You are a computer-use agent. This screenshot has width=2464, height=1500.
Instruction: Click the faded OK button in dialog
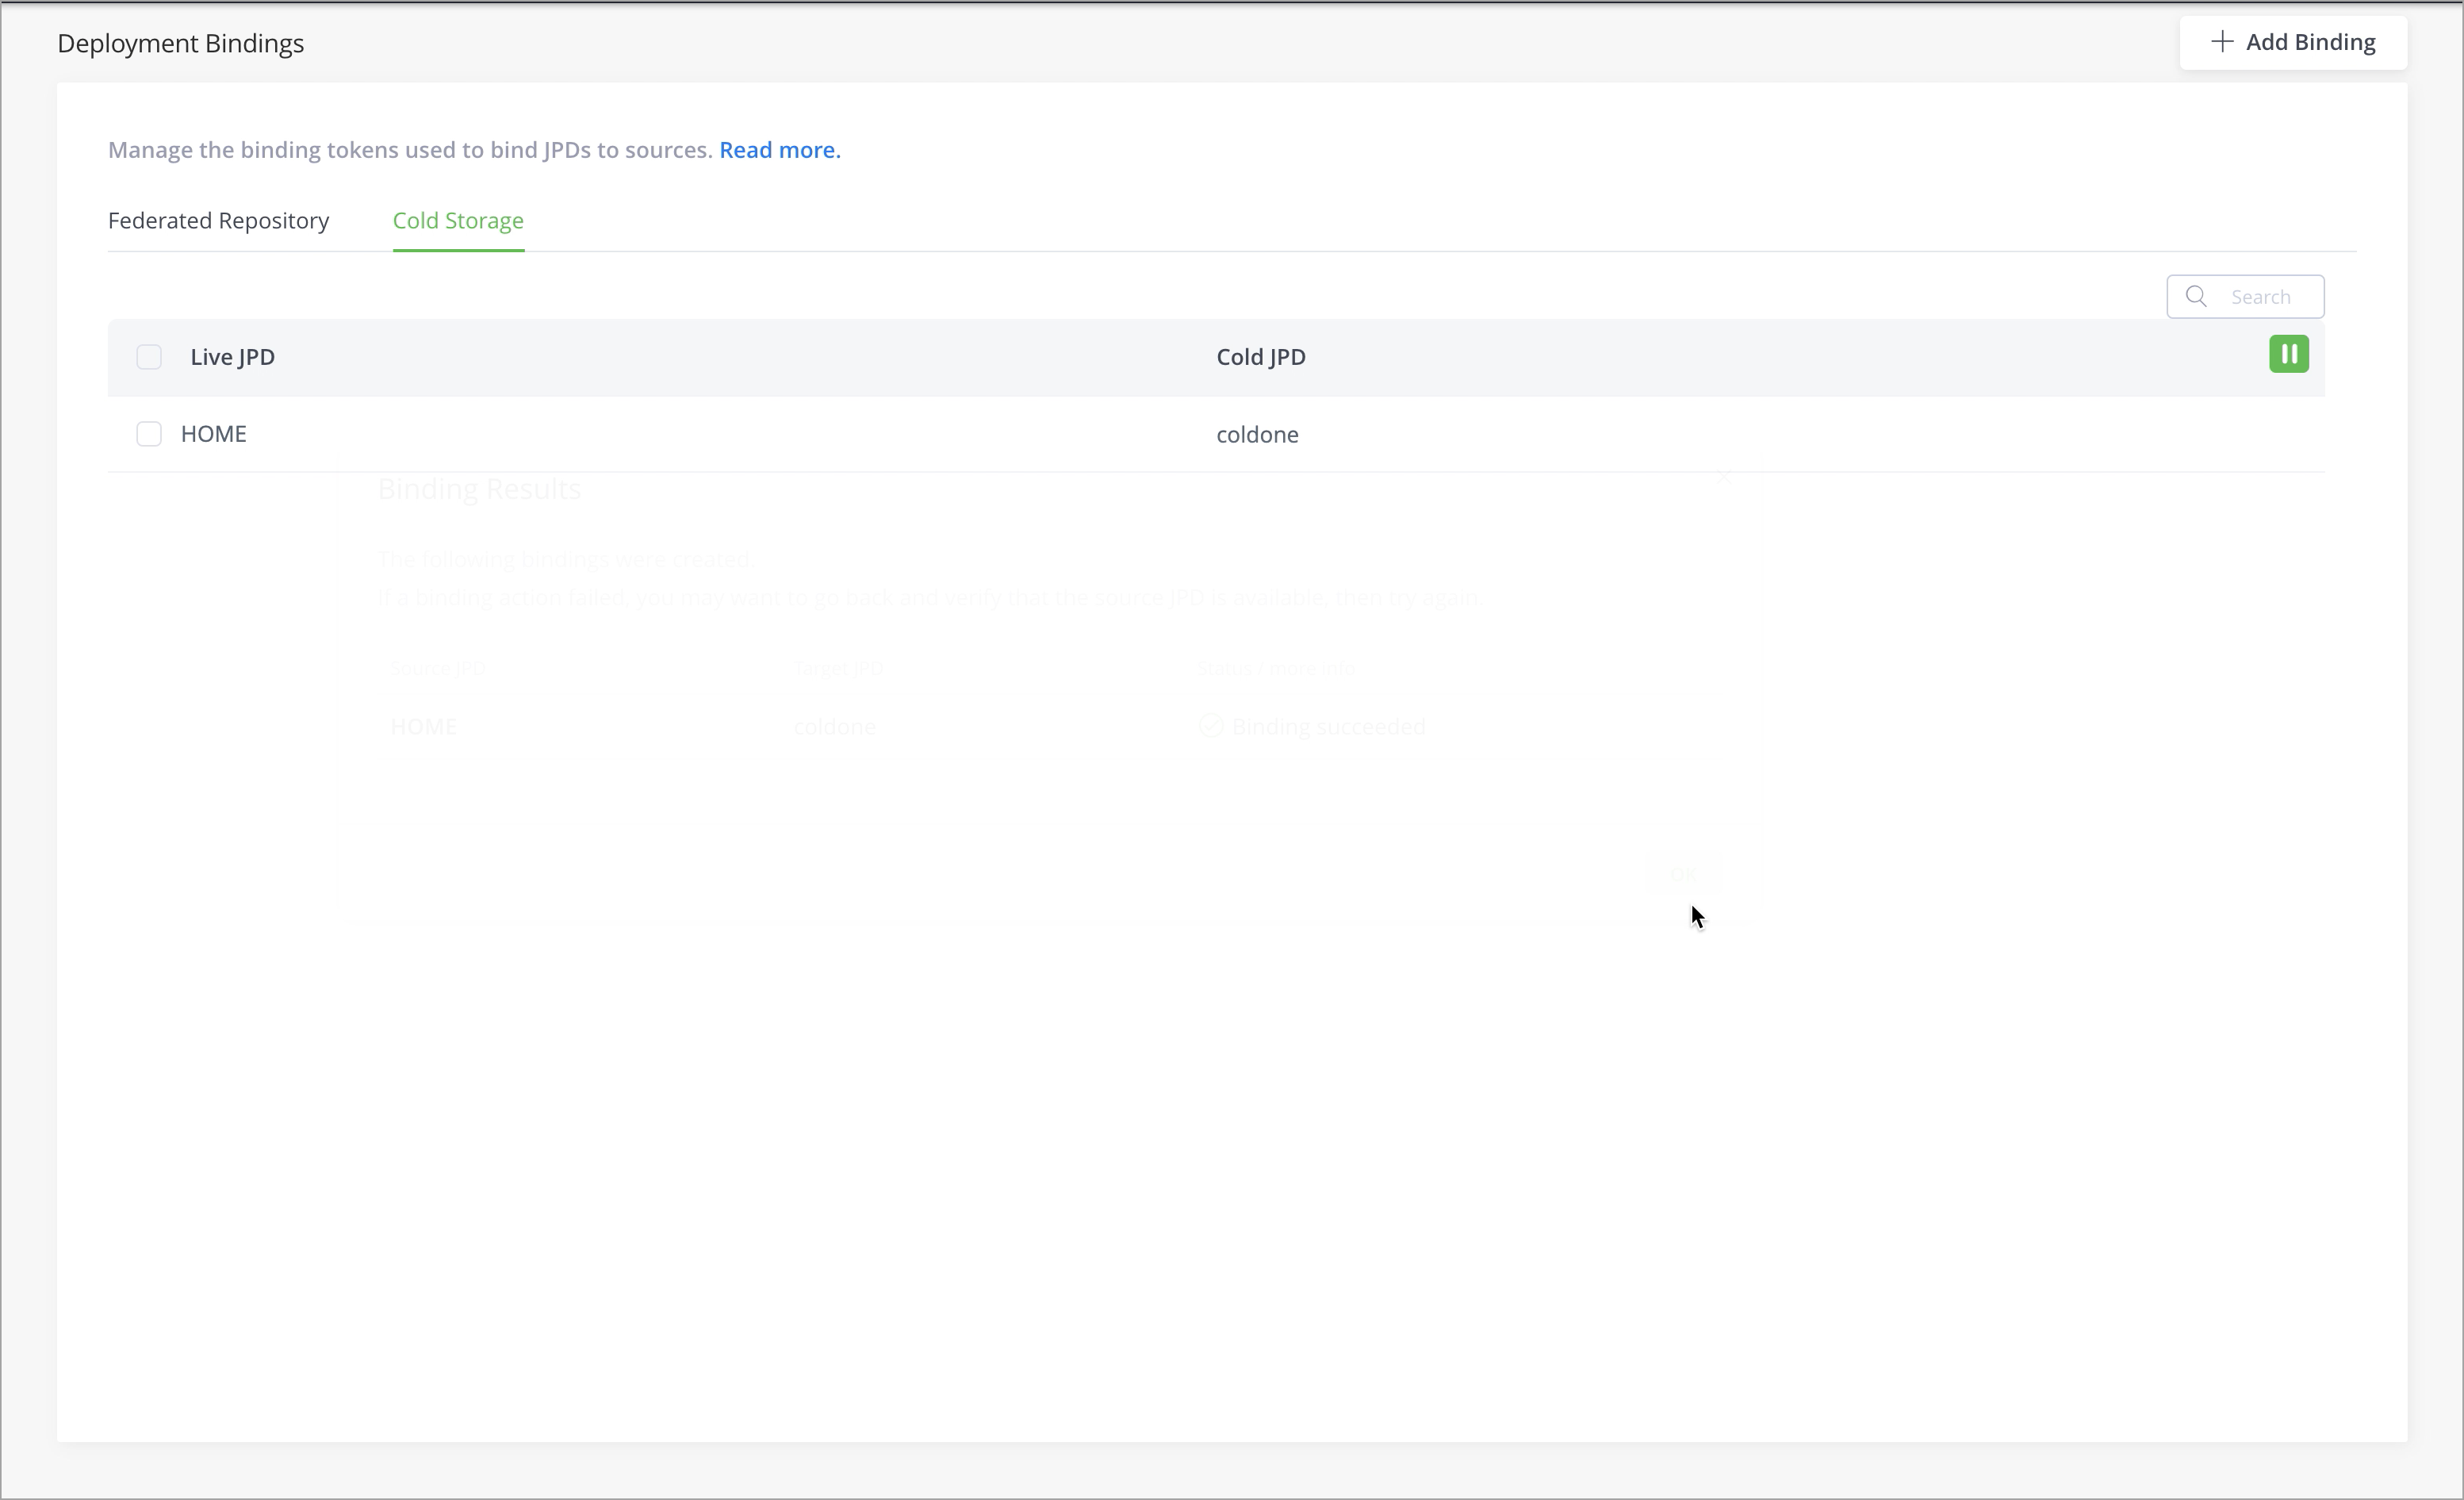(x=1682, y=873)
